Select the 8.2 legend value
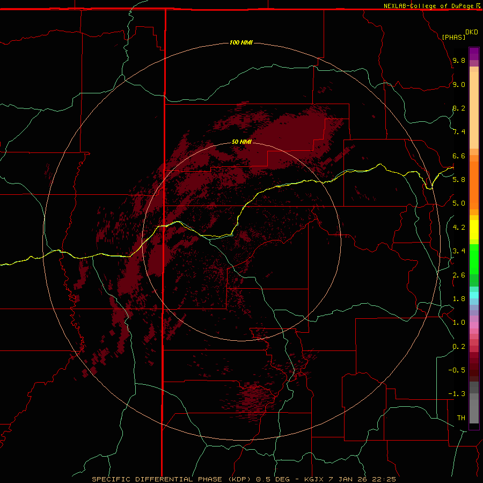The height and width of the screenshot is (483, 483). click(459, 108)
